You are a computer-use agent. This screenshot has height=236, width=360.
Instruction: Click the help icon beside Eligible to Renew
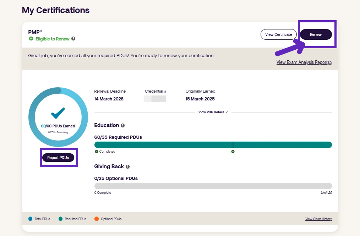(x=73, y=39)
